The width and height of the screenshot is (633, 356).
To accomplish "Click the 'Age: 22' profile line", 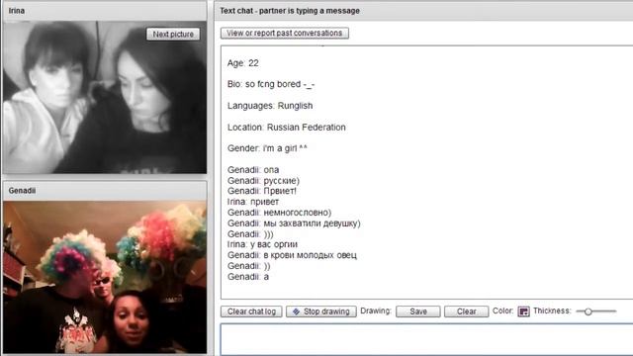I will (243, 63).
